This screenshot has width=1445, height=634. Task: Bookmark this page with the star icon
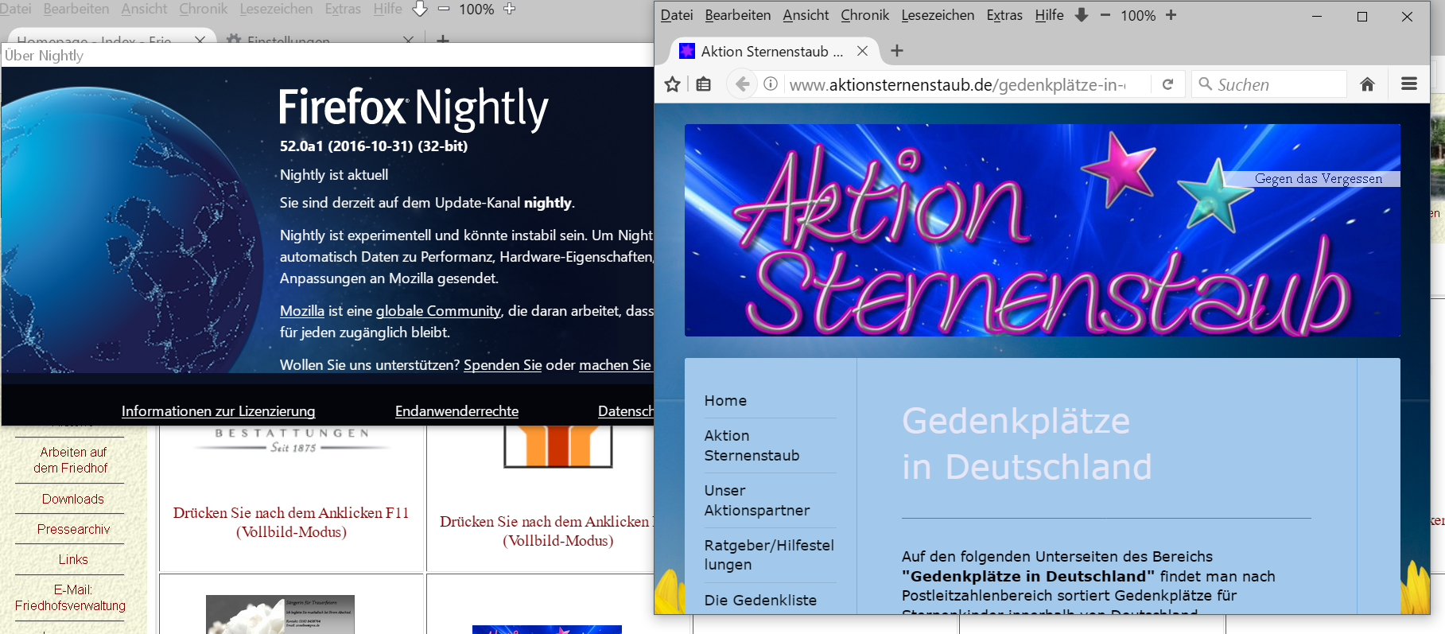673,84
